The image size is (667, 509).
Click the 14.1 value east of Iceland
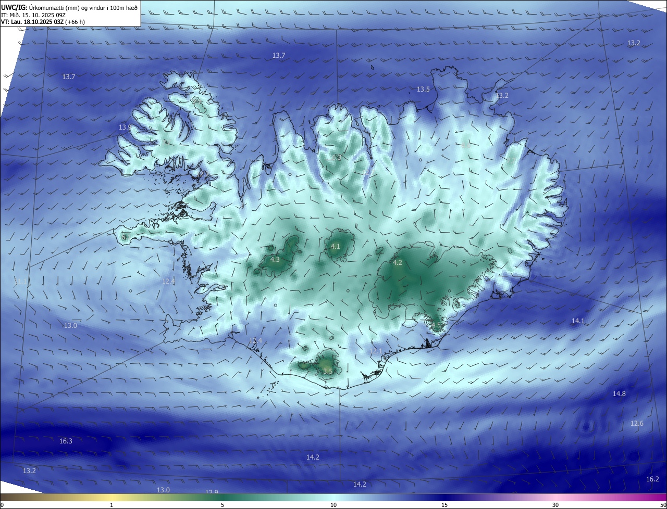(578, 321)
